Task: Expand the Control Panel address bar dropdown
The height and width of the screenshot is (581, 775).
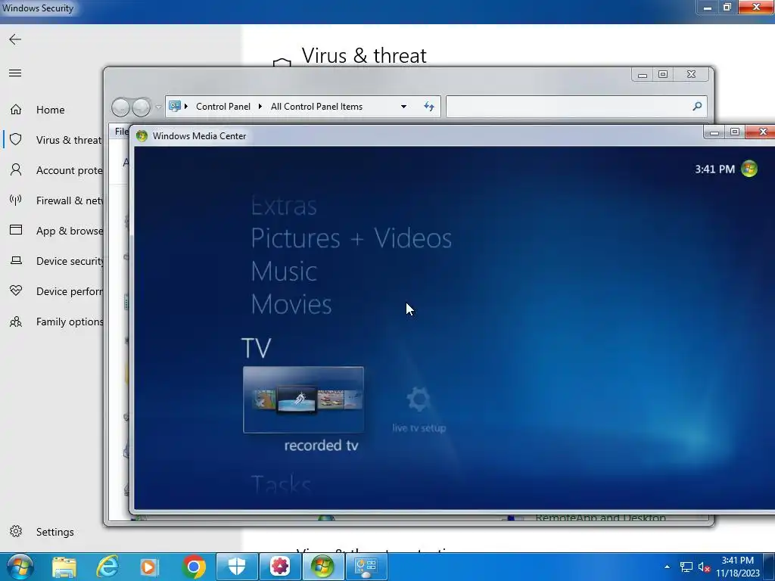Action: click(403, 107)
